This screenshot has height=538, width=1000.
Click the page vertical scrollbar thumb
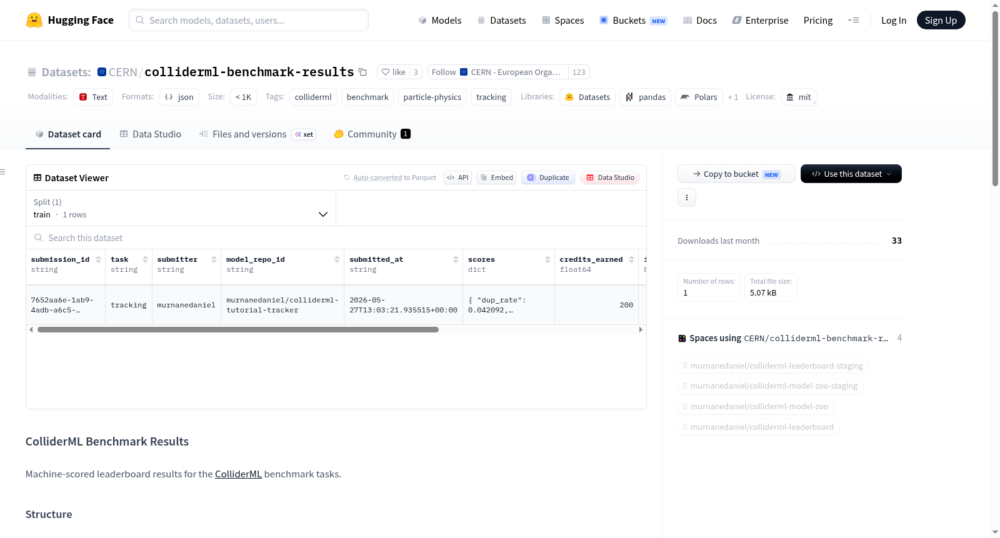coord(995,99)
